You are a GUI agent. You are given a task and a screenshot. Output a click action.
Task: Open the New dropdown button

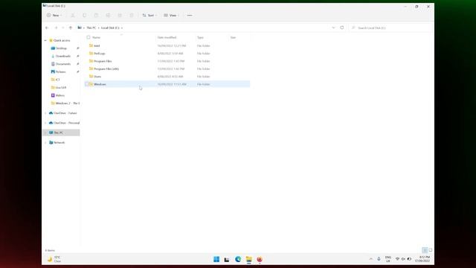click(54, 15)
